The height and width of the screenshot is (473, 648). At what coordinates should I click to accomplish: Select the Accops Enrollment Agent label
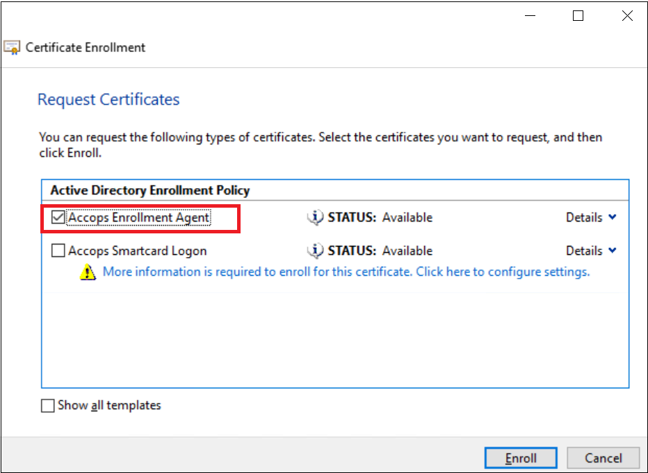click(x=139, y=217)
